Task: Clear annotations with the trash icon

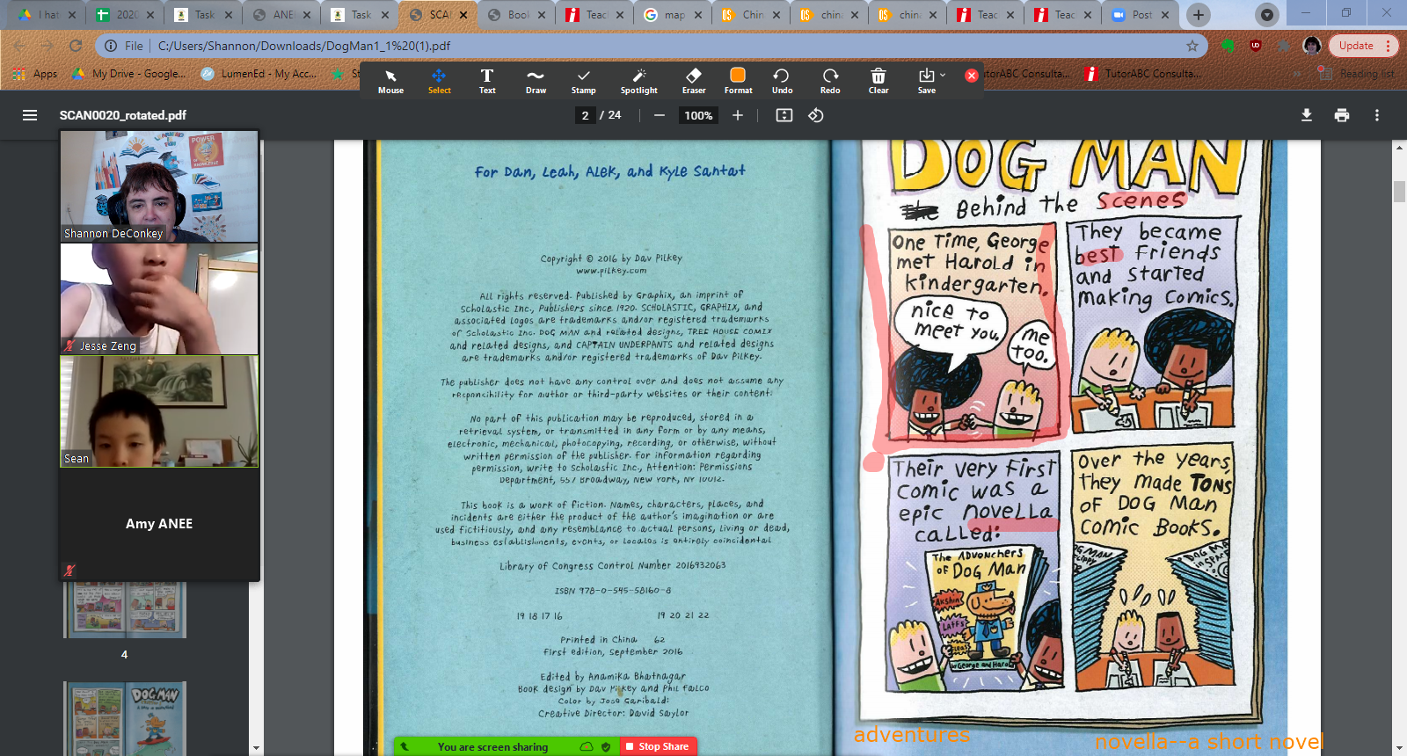Action: pyautogui.click(x=878, y=81)
